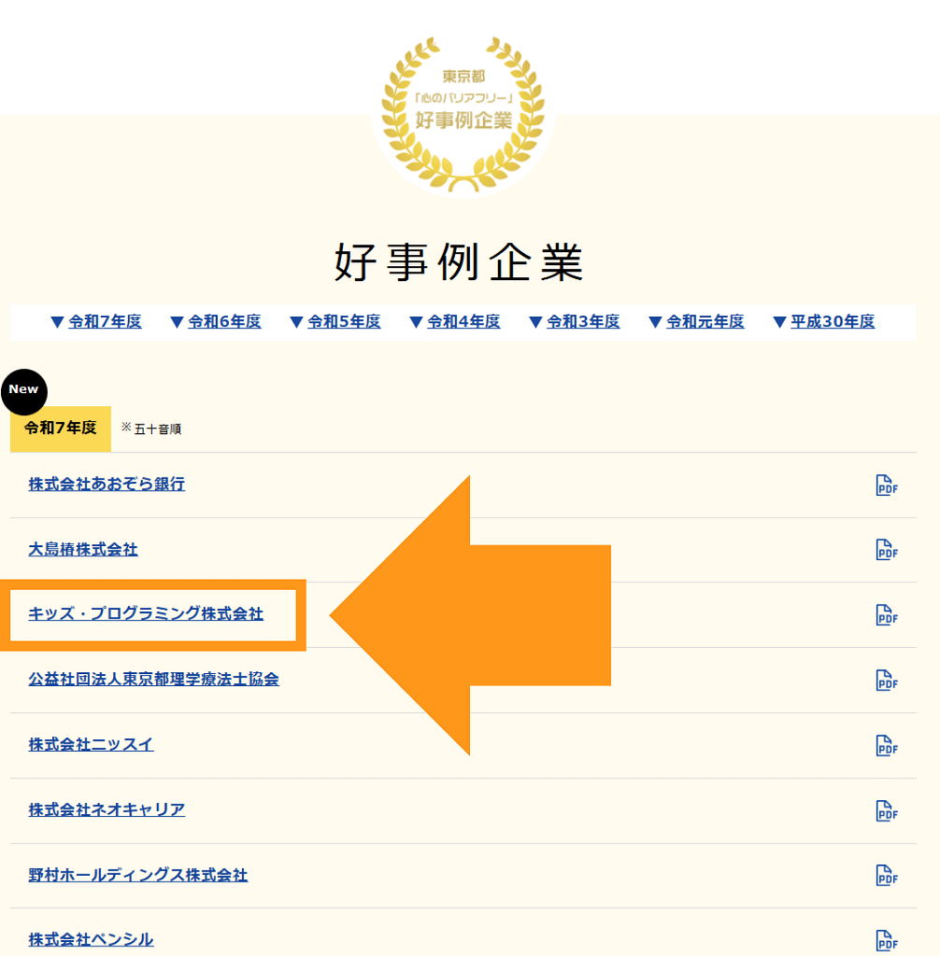
Task: Jump to 平成30年度 section anchor
Action: click(x=833, y=322)
